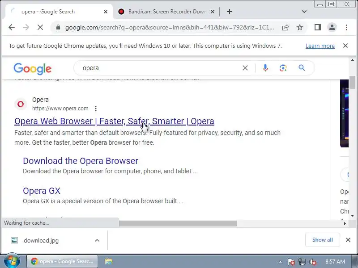Clear the search query text
The height and width of the screenshot is (268, 358).
pyautogui.click(x=245, y=68)
